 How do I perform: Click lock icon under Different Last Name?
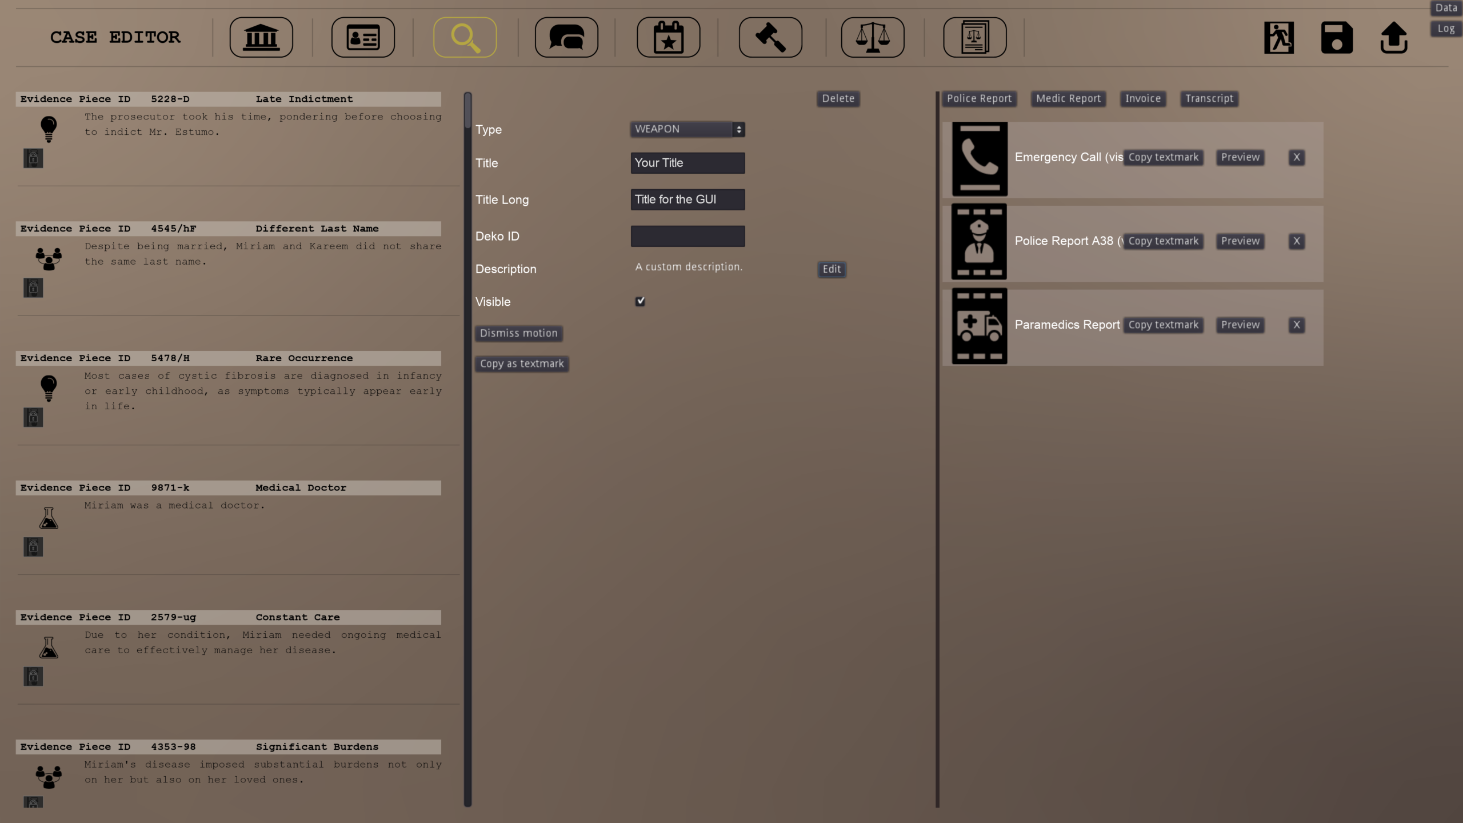[33, 288]
